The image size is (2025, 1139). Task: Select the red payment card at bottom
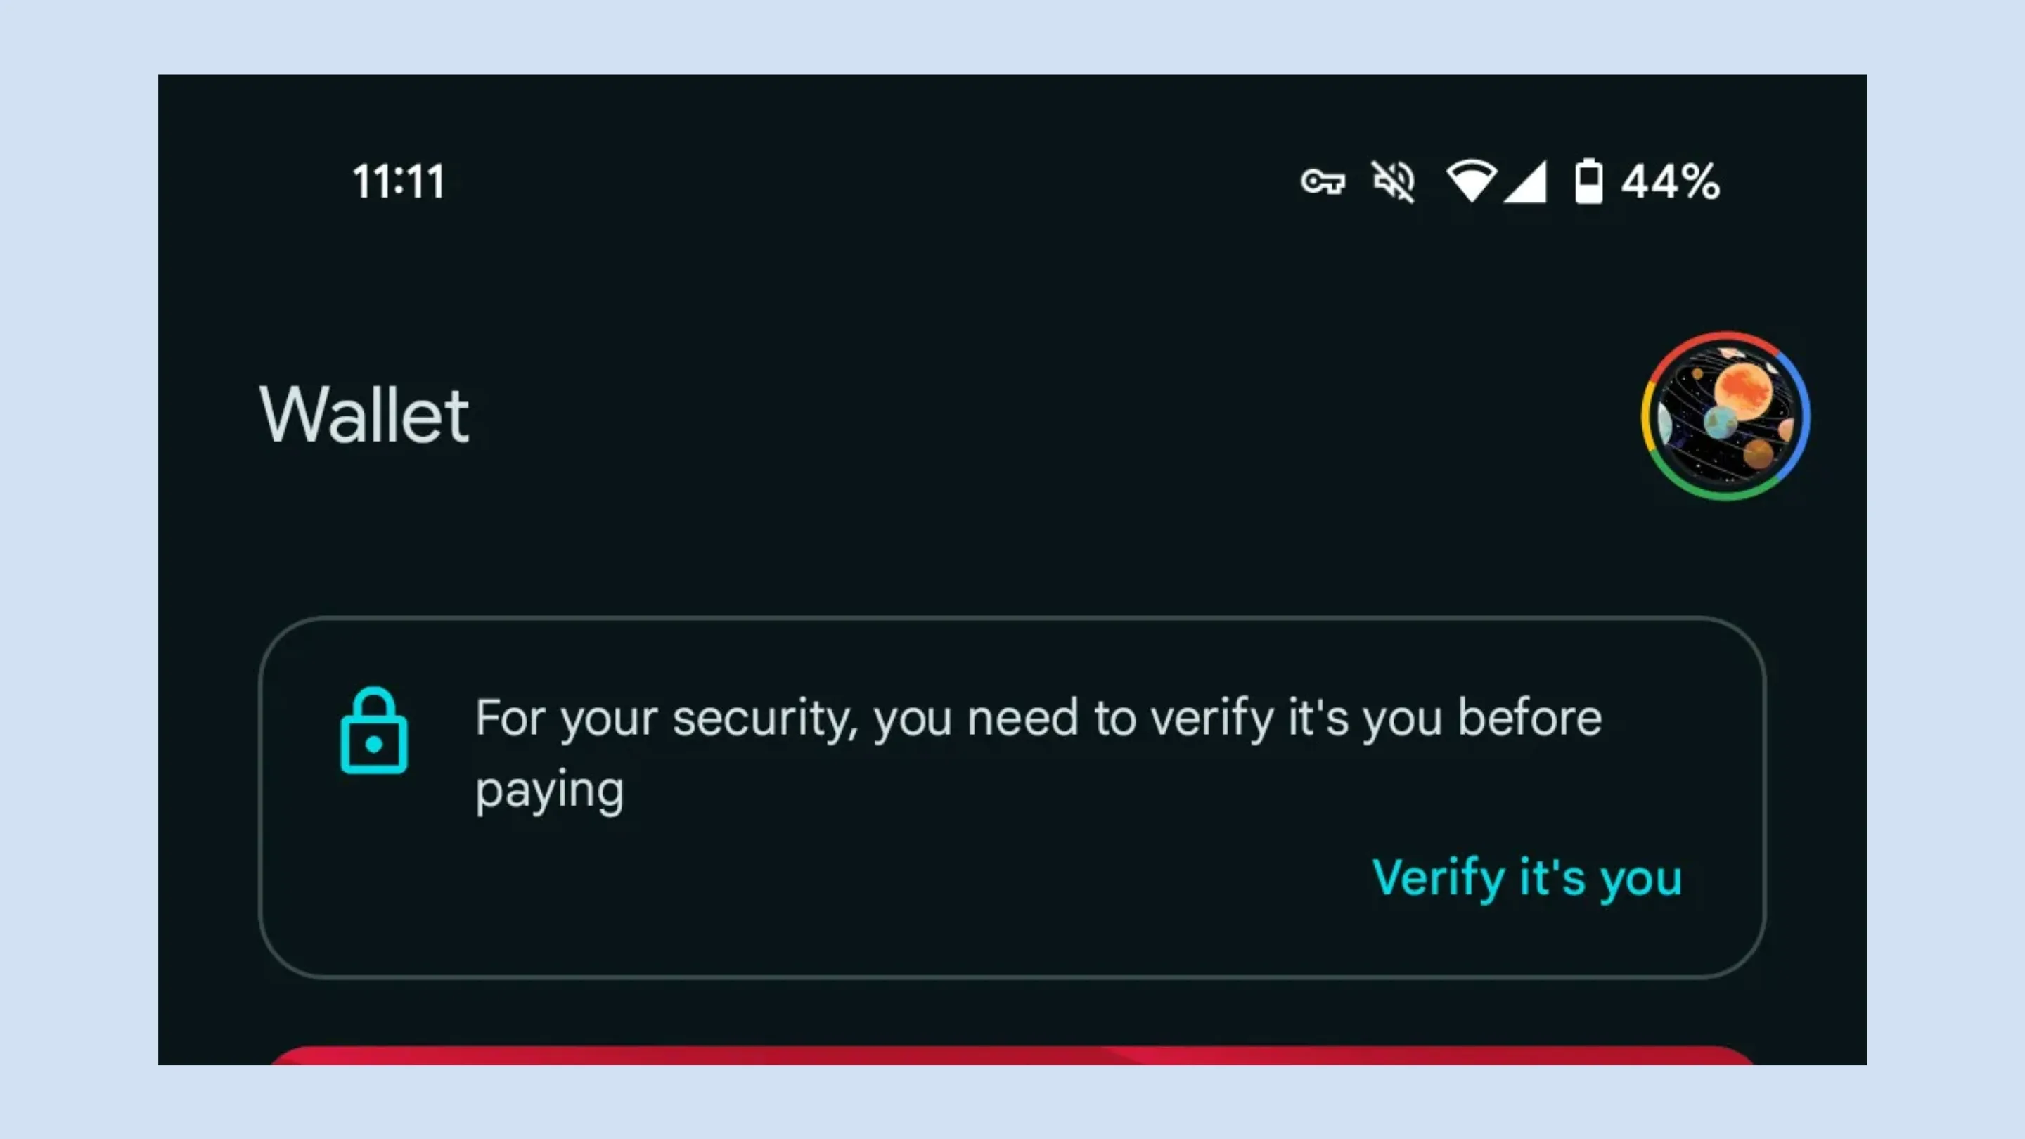(1012, 1055)
